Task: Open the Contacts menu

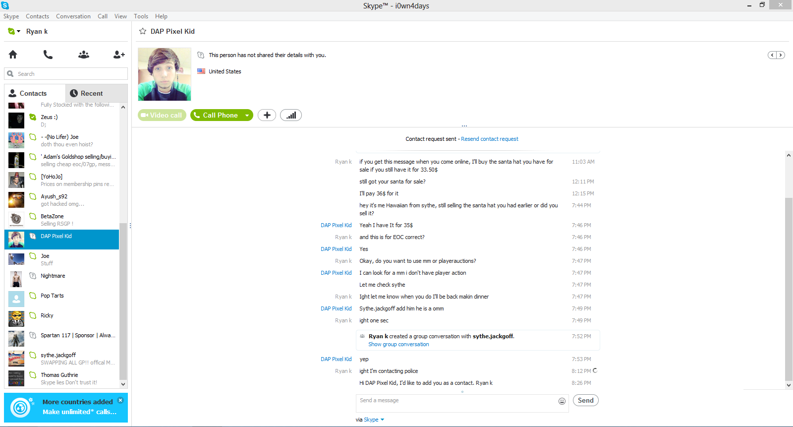Action: coord(38,16)
